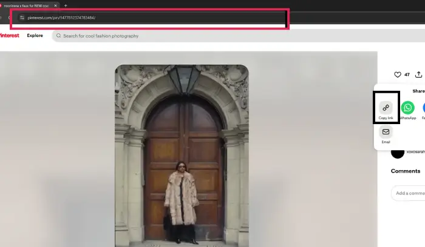Share the pin via WhatsApp
The image size is (425, 247).
[x=407, y=108]
